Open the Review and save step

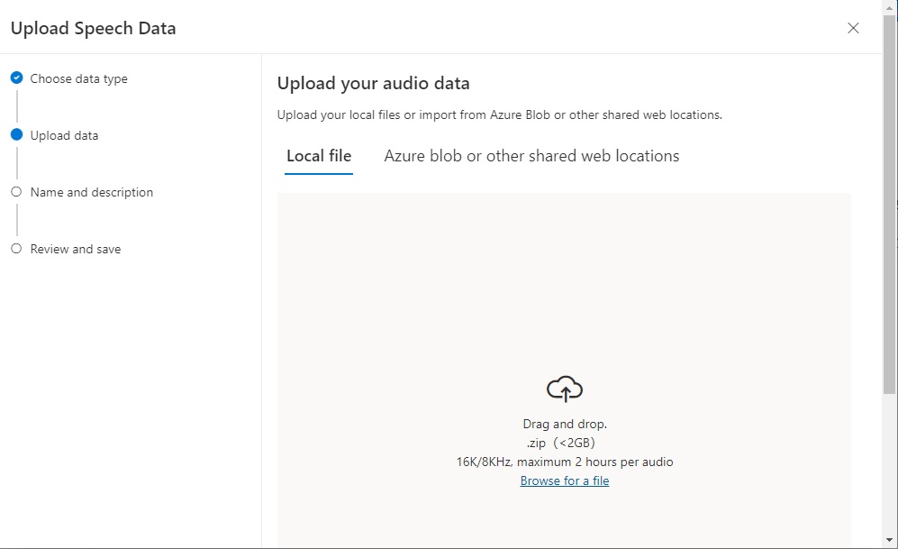(75, 249)
